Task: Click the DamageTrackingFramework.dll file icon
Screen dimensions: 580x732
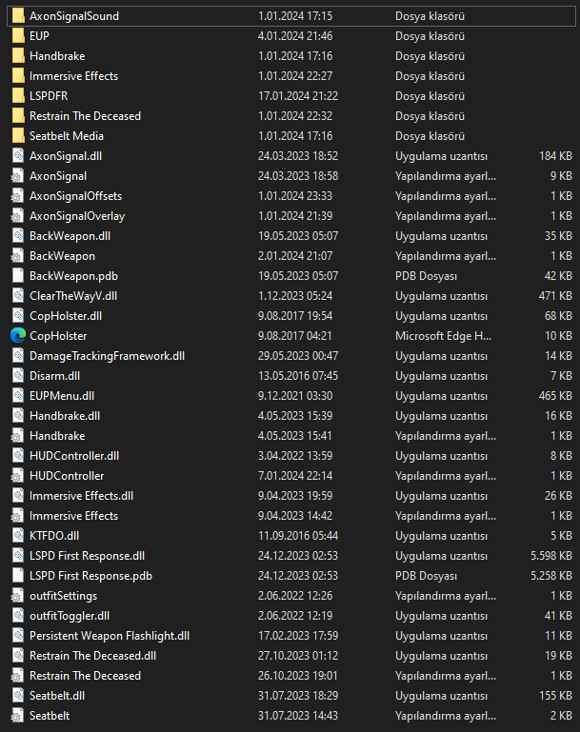Action: pyautogui.click(x=18, y=356)
